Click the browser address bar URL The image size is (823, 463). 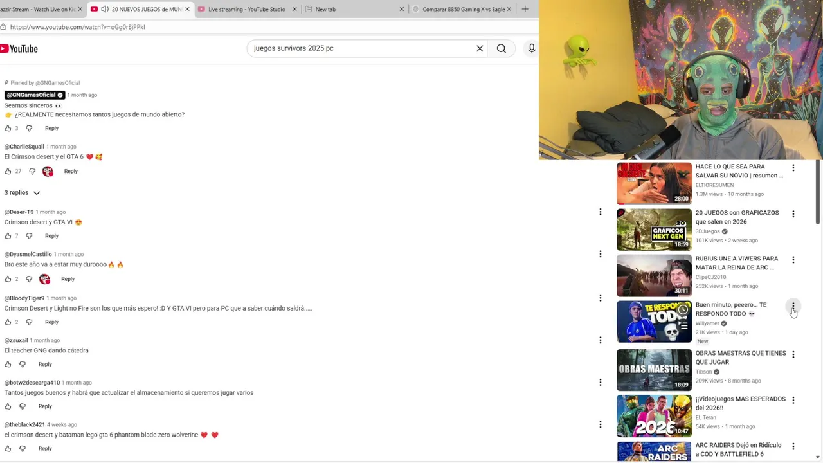click(77, 27)
